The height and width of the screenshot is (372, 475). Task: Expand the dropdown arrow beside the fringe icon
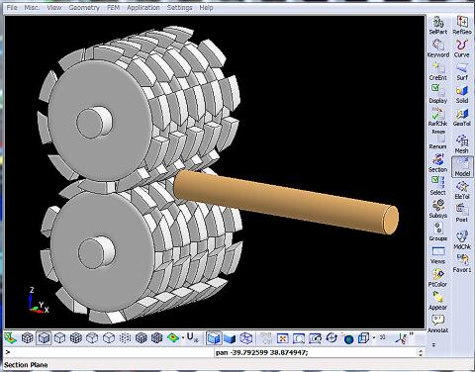(x=183, y=338)
